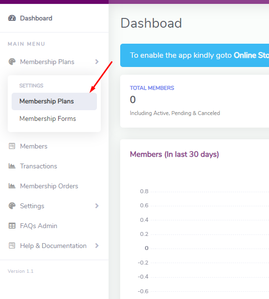Click Online Store link in blue banner

pyautogui.click(x=251, y=55)
